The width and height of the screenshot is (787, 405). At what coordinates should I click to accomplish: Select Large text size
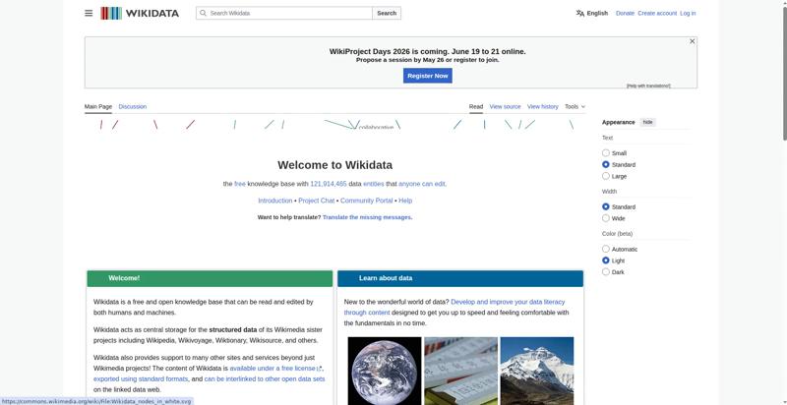click(x=606, y=176)
